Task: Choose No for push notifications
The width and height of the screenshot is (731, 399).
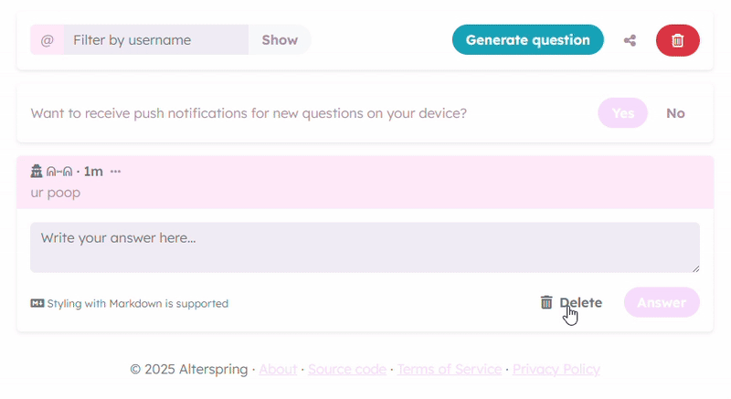Action: pyautogui.click(x=675, y=113)
